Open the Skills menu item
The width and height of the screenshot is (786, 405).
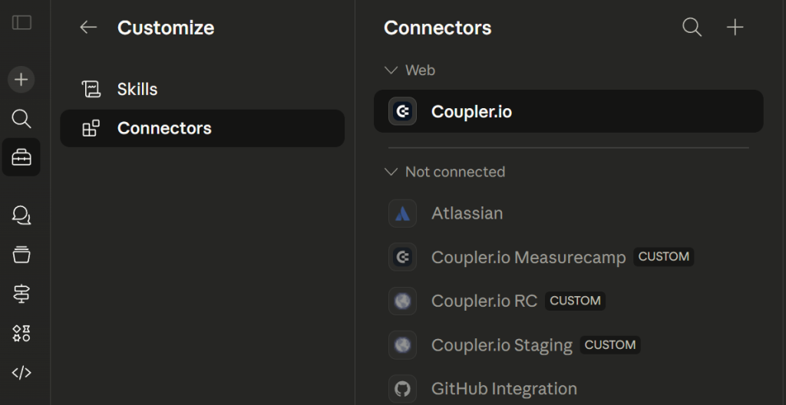[x=137, y=89]
